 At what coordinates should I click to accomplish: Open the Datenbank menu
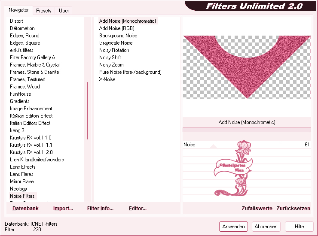(x=25, y=209)
